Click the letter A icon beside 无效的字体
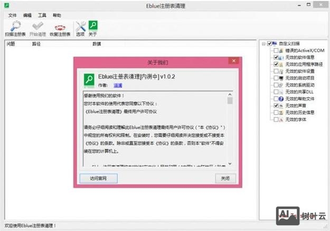Image resolution: width=330 pixels, height=231 pixels. coord(281,119)
